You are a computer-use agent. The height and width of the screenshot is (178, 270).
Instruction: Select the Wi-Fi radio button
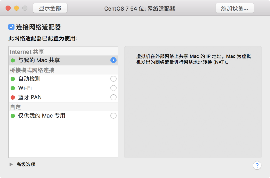pos(113,88)
